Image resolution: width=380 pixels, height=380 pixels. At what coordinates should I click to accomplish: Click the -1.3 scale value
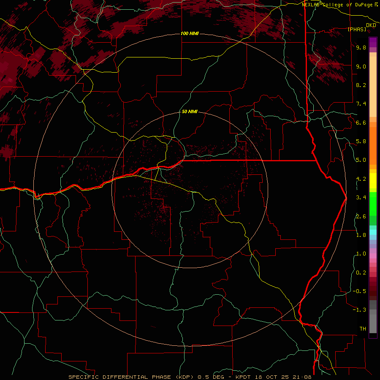359,310
